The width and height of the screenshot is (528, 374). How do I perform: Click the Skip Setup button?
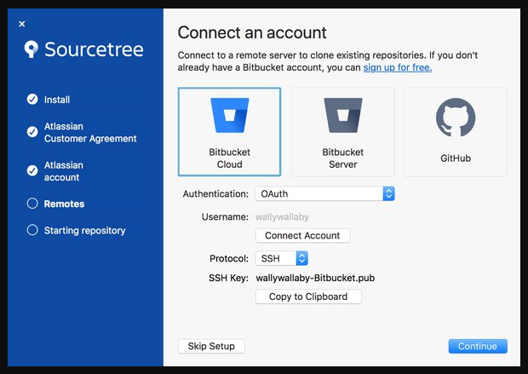[211, 346]
